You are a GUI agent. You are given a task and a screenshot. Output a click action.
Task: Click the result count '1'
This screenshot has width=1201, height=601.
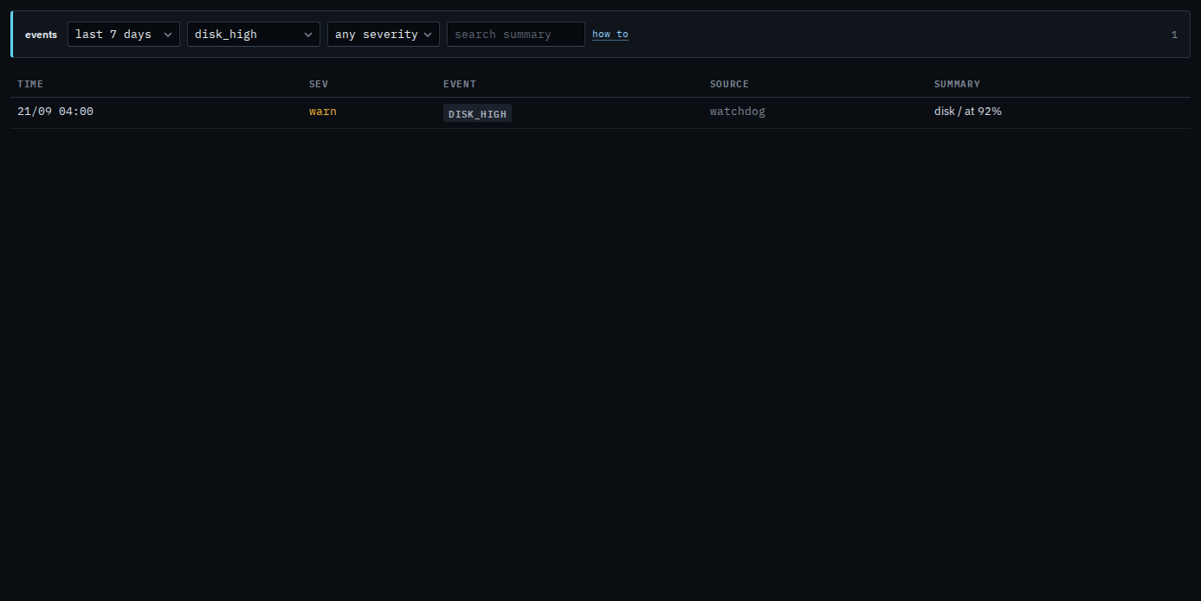[1174, 35]
